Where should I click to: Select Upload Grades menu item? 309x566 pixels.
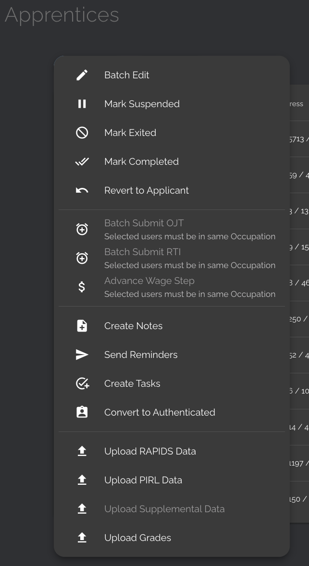pos(137,538)
